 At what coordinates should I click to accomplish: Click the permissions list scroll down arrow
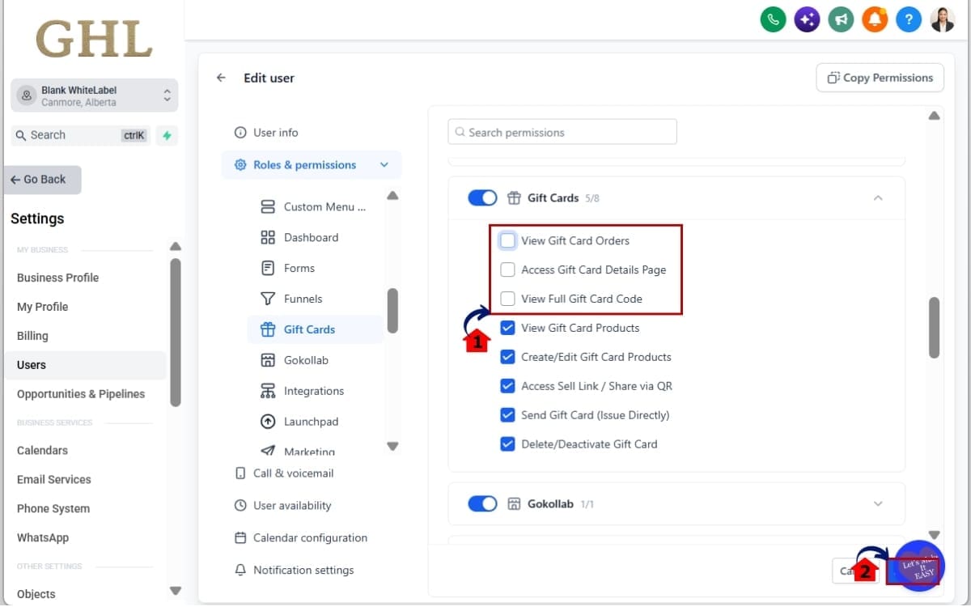pos(392,446)
